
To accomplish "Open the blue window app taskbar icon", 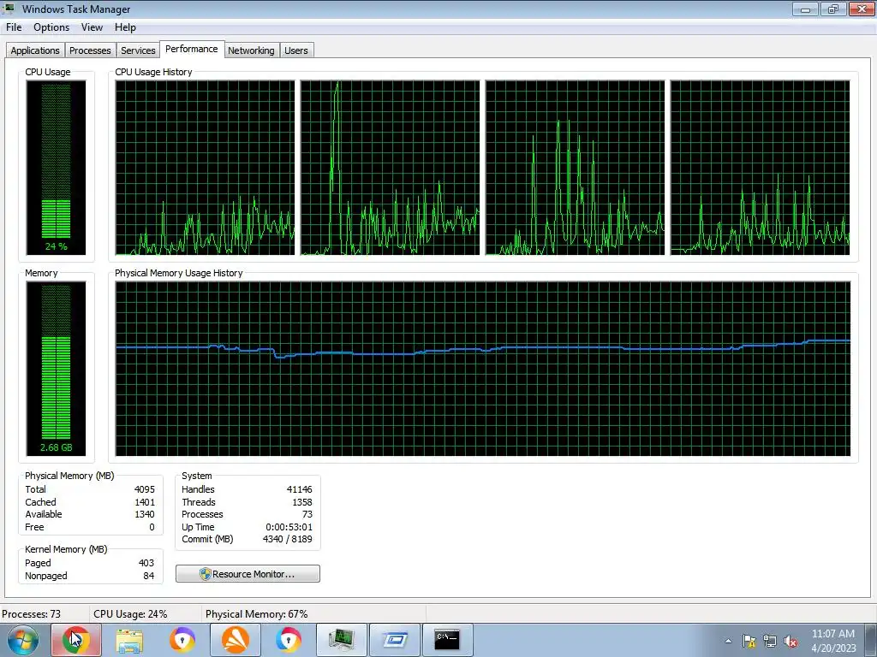I will click(395, 640).
